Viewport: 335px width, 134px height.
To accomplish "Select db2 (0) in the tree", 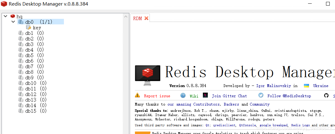I will coord(34,39).
